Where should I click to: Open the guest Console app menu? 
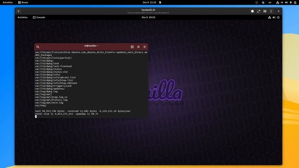point(39,17)
